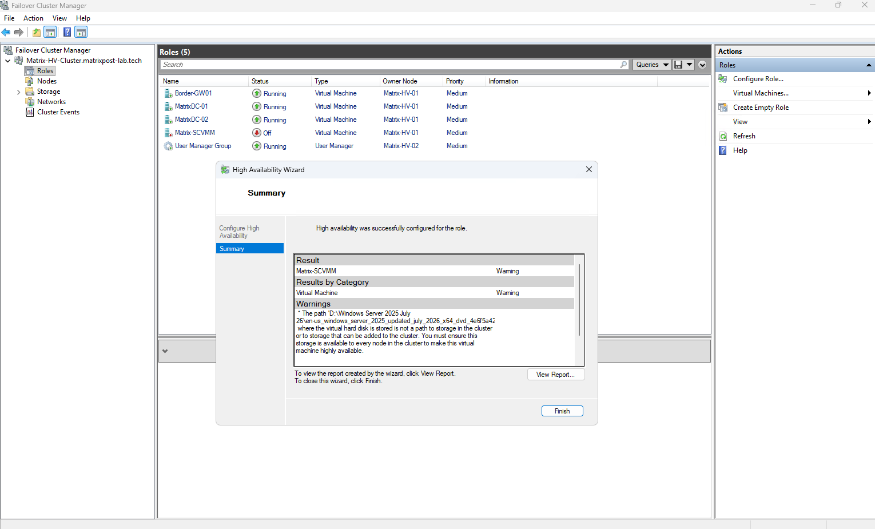Screen dimensions: 875x529
Task: Select the Summary step in wizard sidebar
Action: [250, 249]
